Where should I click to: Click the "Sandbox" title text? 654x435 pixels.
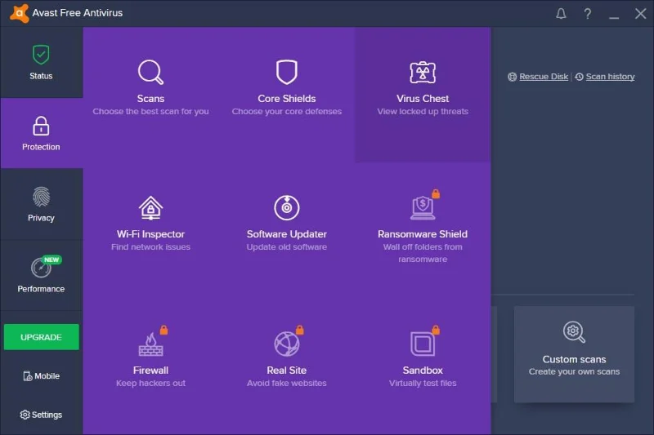click(423, 370)
